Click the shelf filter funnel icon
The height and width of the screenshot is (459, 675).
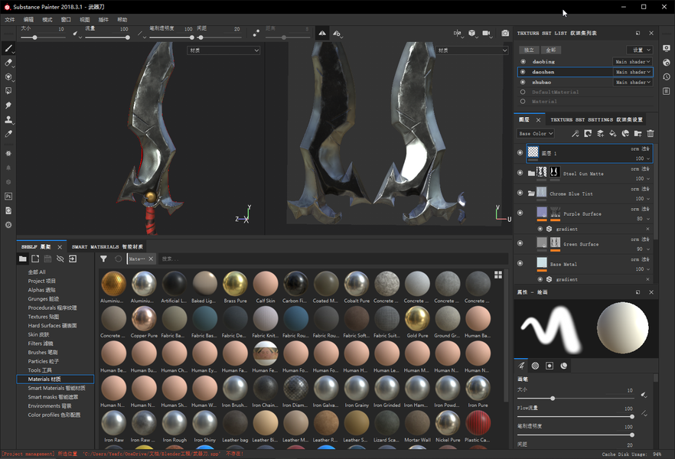coord(103,259)
